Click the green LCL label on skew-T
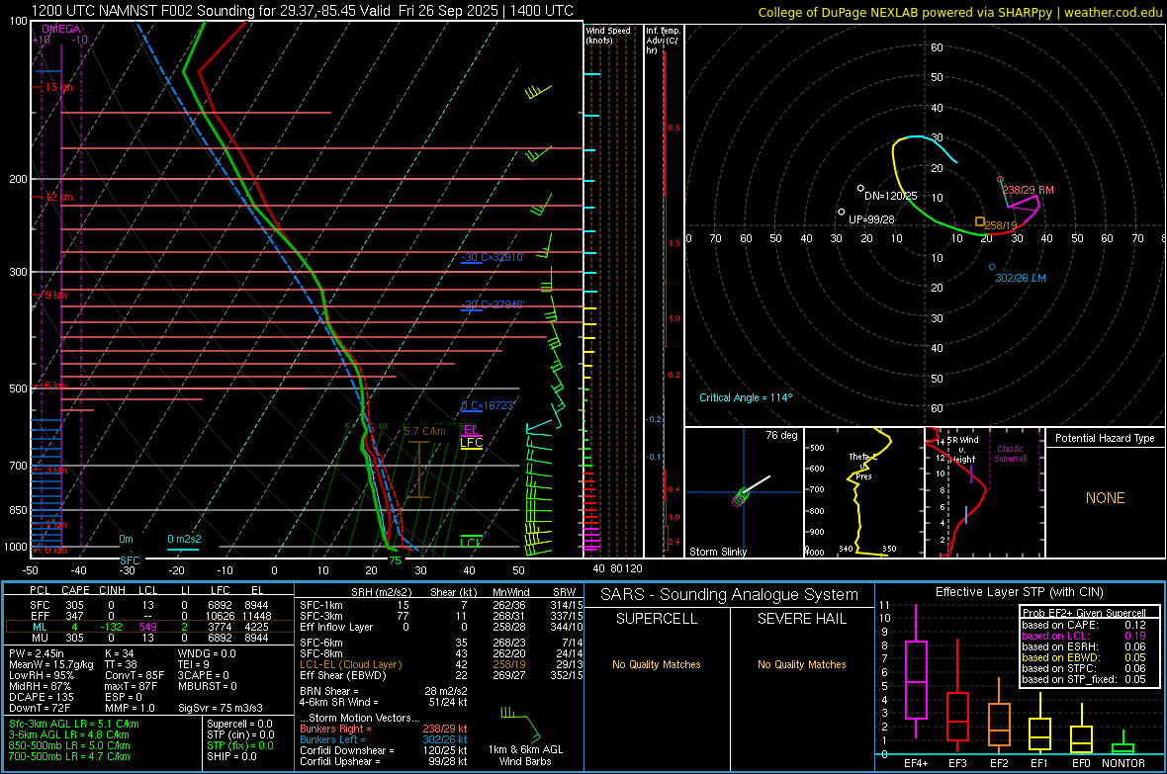1167x774 pixels. click(471, 543)
